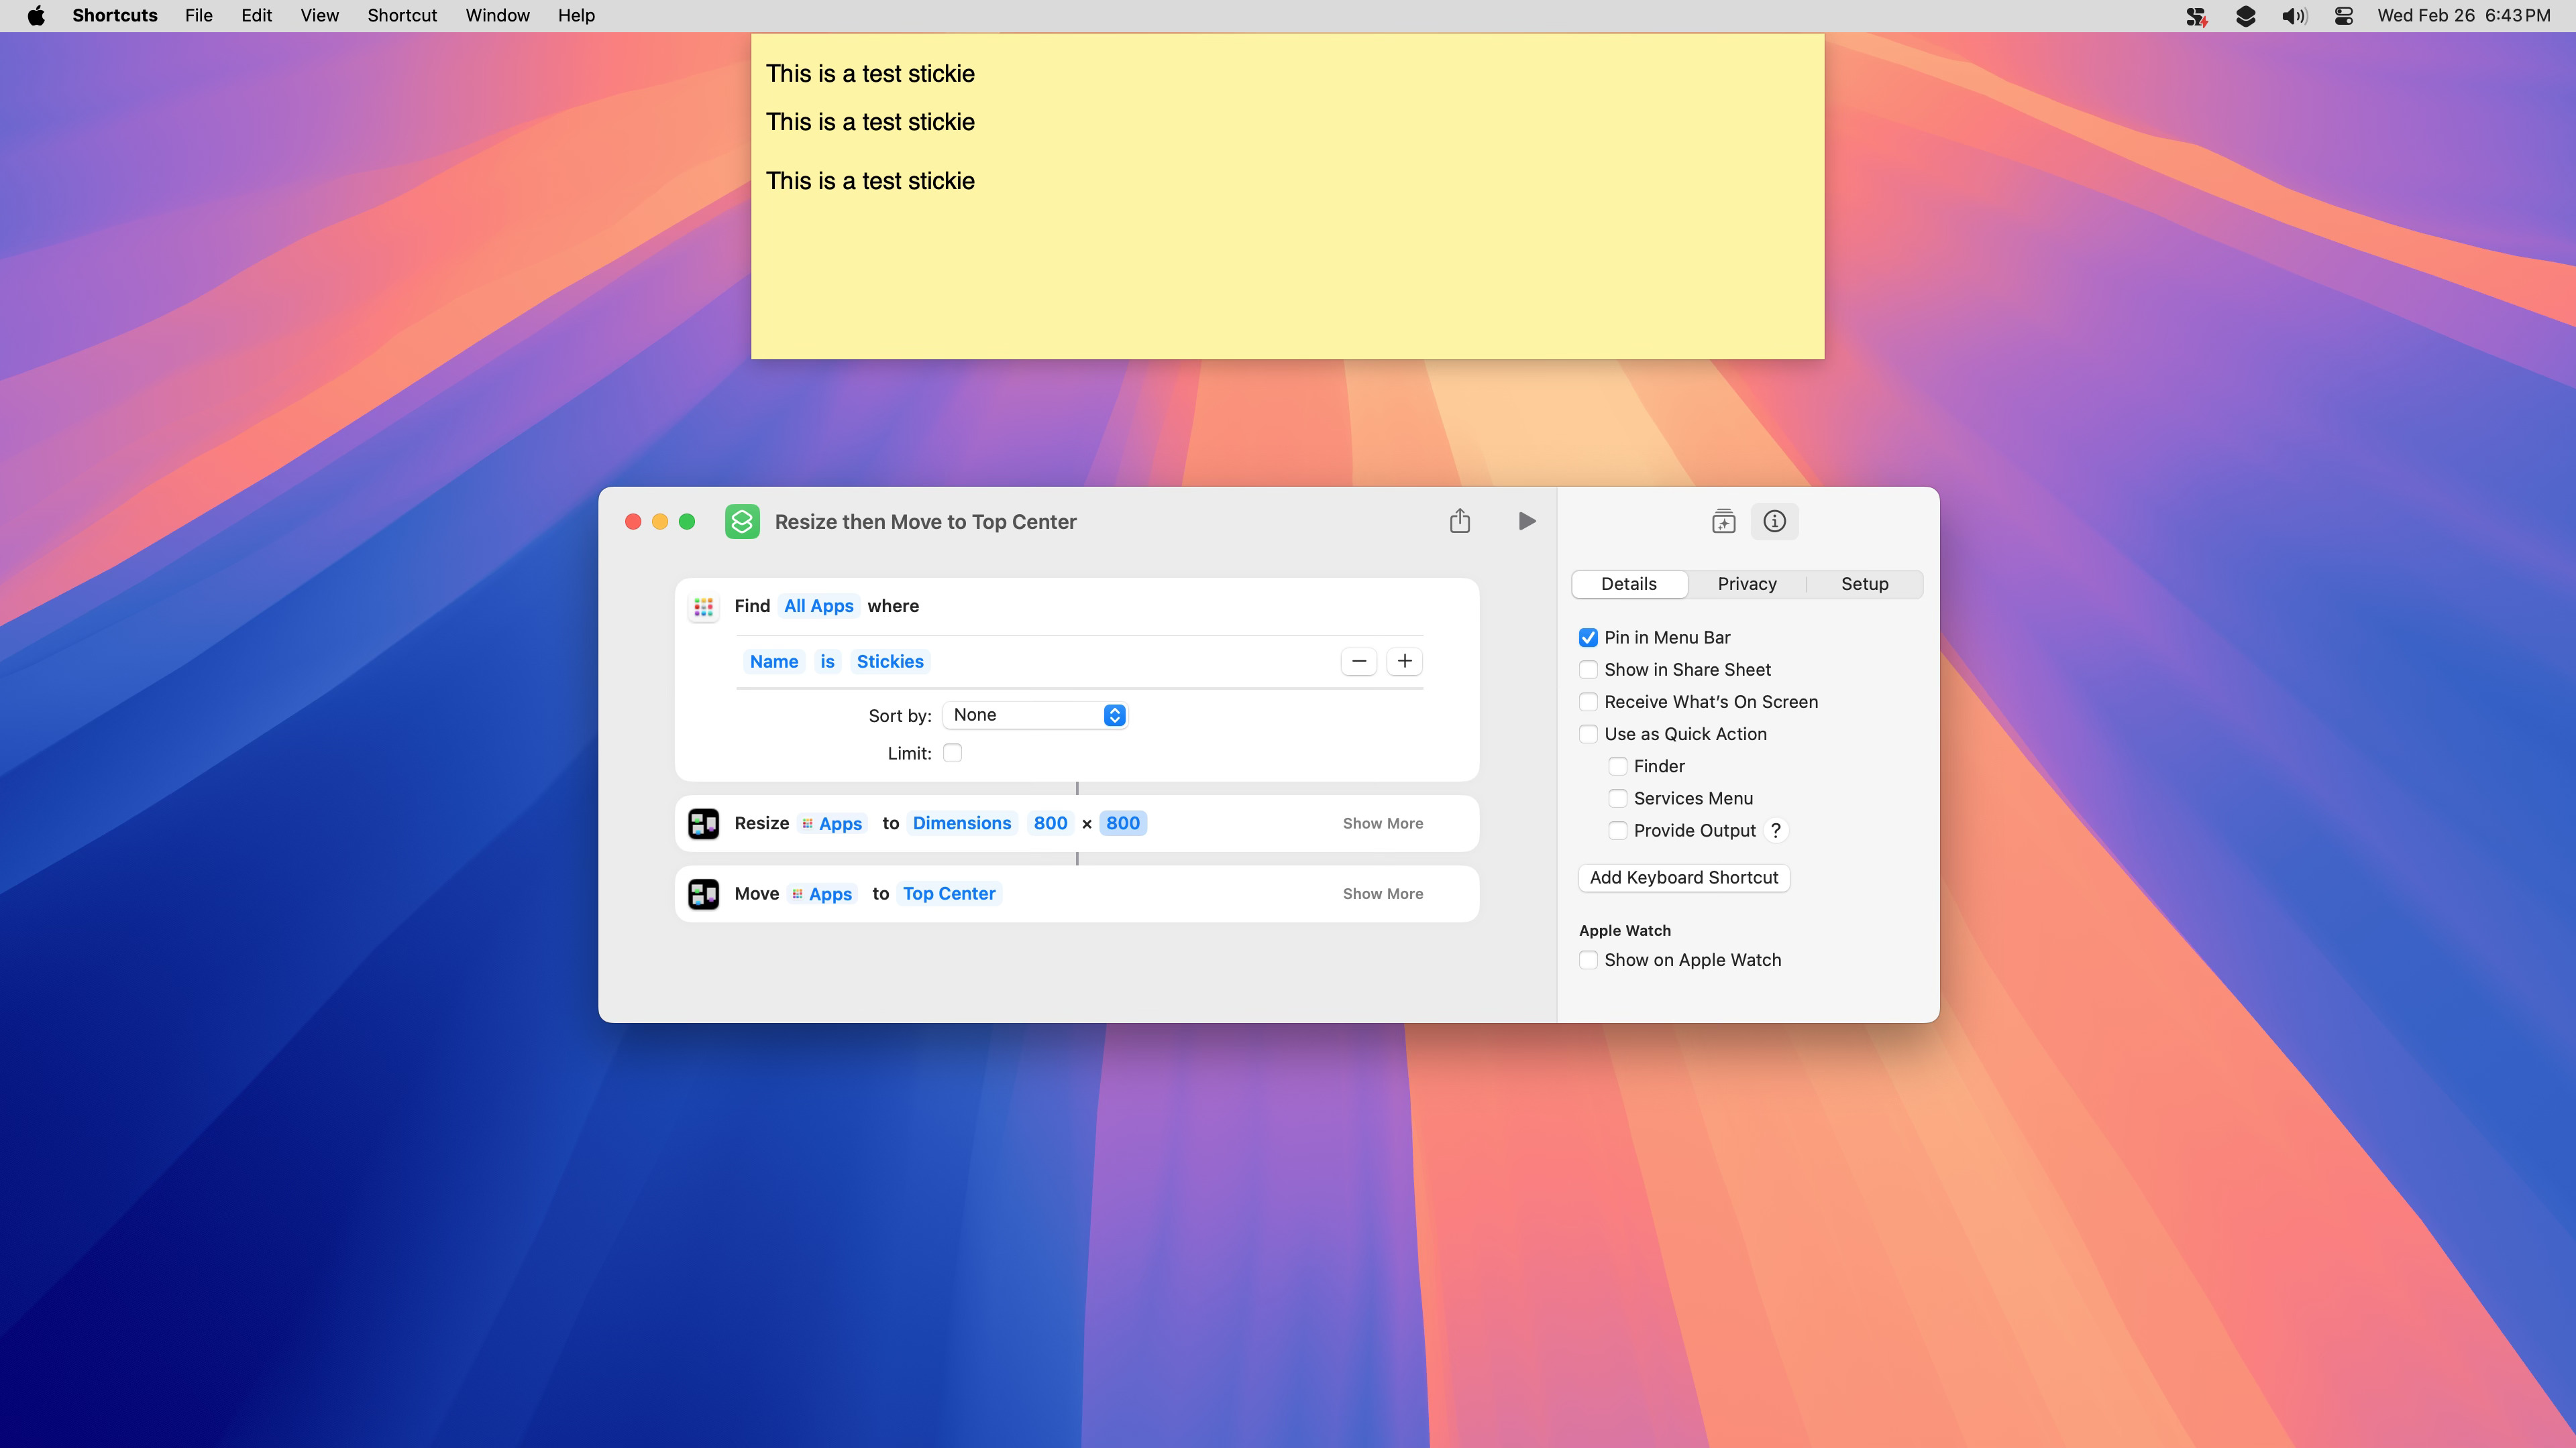Open the File menu

tap(199, 15)
